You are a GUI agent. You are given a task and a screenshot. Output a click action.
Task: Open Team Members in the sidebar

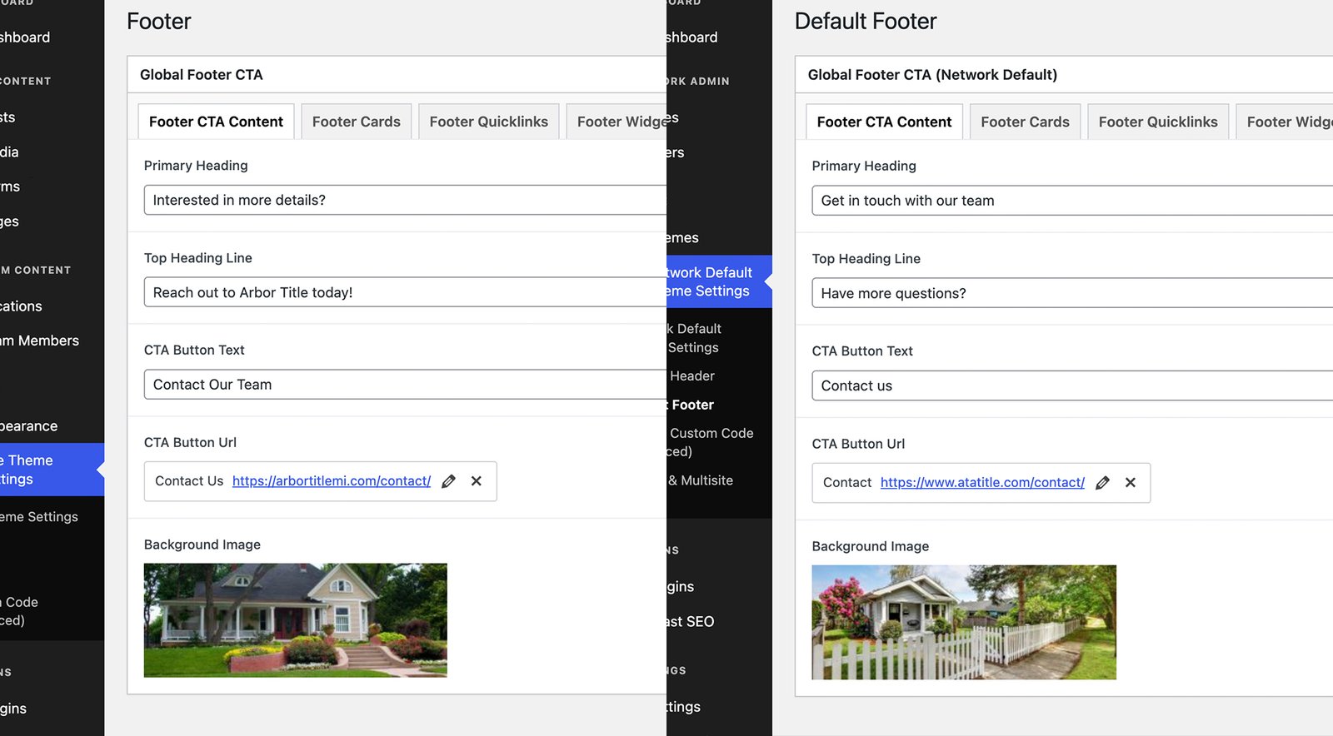pyautogui.click(x=42, y=341)
